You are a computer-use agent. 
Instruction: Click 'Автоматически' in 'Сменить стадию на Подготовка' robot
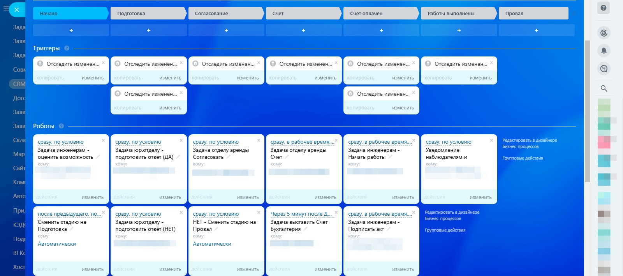(x=57, y=244)
